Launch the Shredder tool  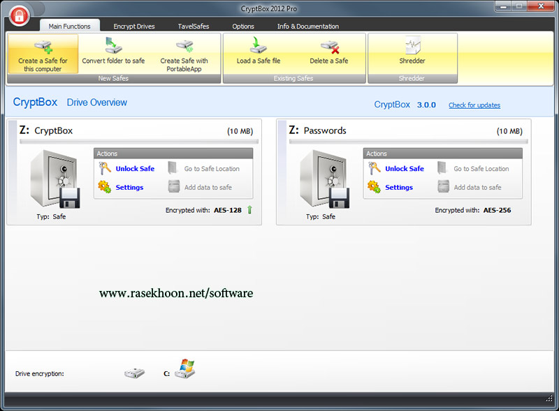pyautogui.click(x=412, y=47)
